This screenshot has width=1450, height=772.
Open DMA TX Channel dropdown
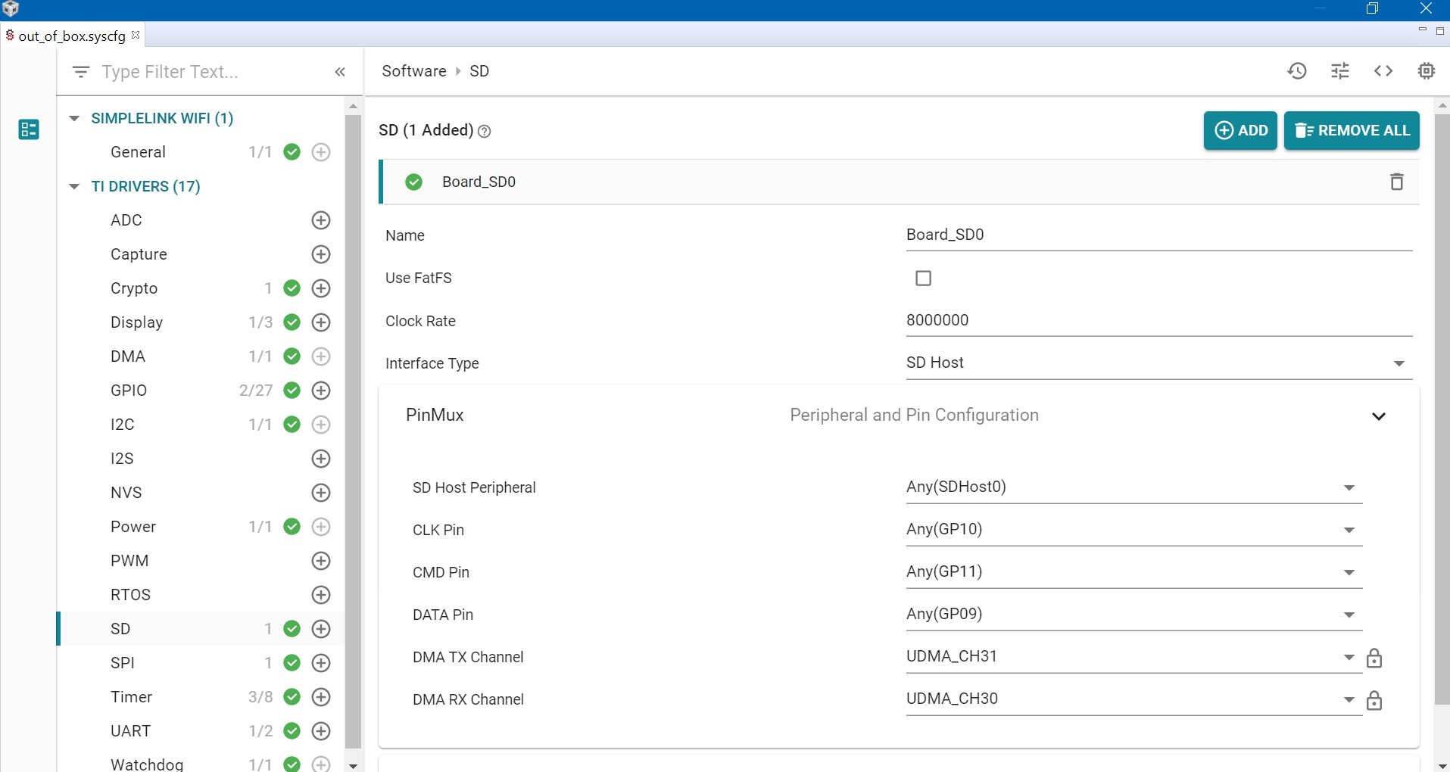pos(1134,657)
